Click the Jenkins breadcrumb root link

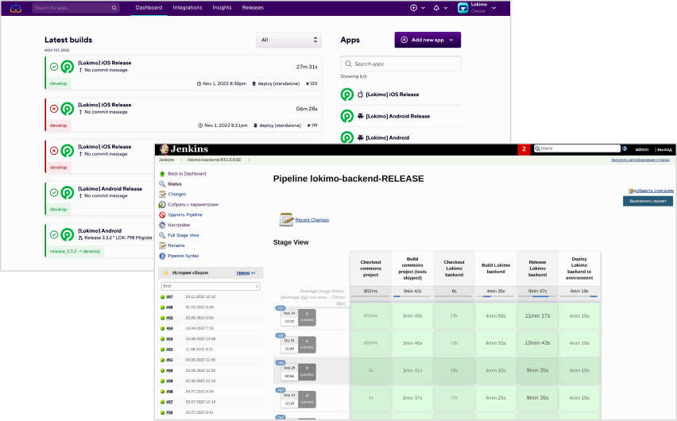166,160
